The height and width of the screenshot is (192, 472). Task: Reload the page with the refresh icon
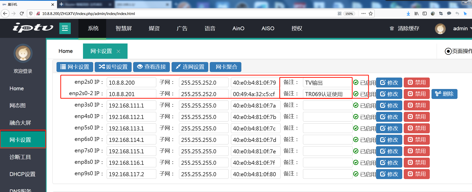pyautogui.click(x=22, y=14)
